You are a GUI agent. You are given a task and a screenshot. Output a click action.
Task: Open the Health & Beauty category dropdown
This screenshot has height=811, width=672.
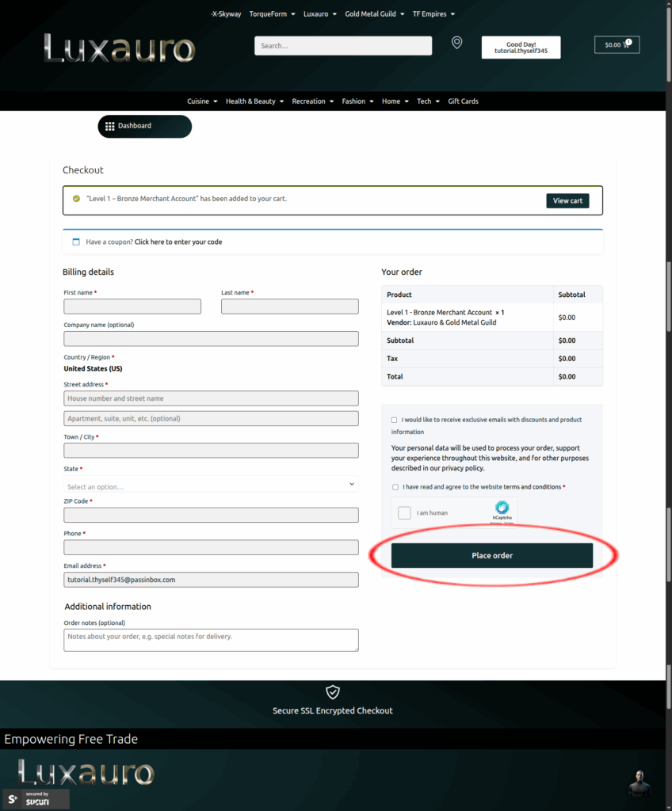coord(254,101)
